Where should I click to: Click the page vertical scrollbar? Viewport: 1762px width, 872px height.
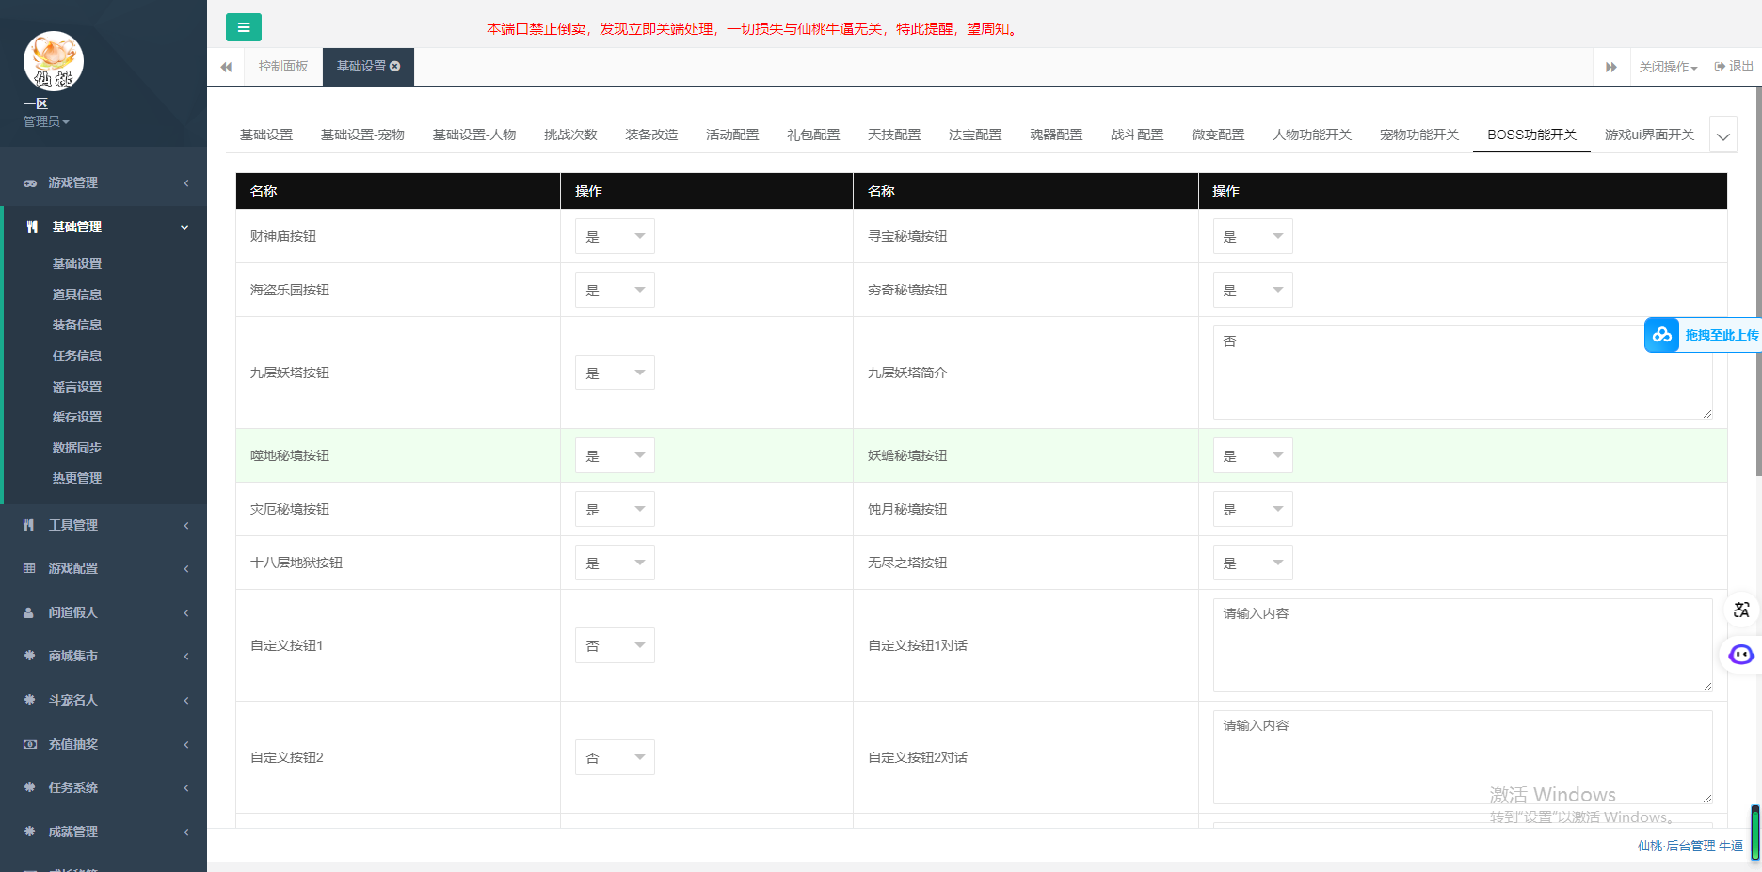[x=1757, y=282]
